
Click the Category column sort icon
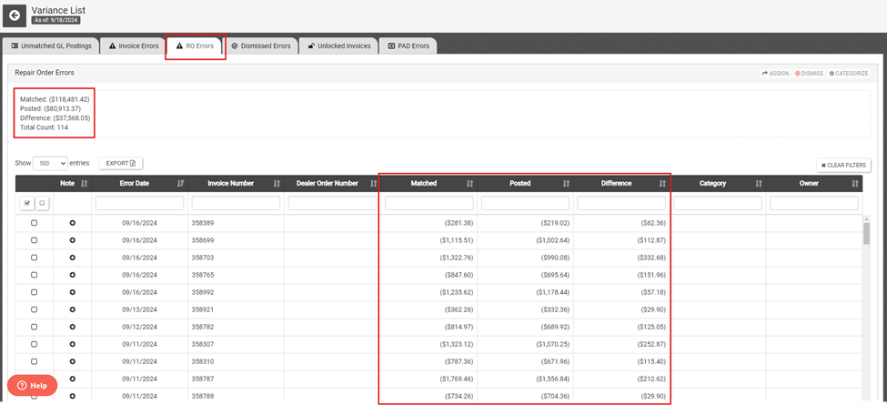(x=759, y=183)
